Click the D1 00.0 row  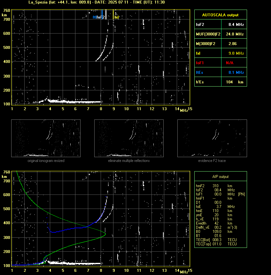point(209,202)
